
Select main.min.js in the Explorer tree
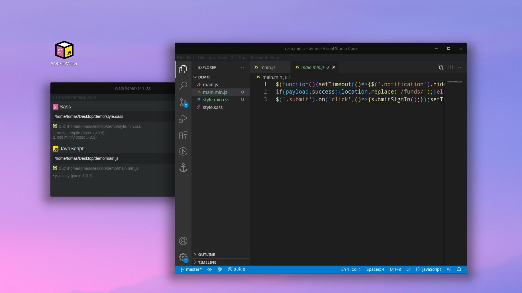pyautogui.click(x=221, y=92)
